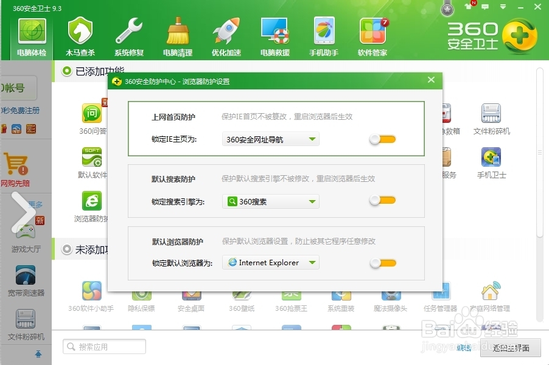Open the 系统修复 tab
Screen dimensions: 549x365
129,38
